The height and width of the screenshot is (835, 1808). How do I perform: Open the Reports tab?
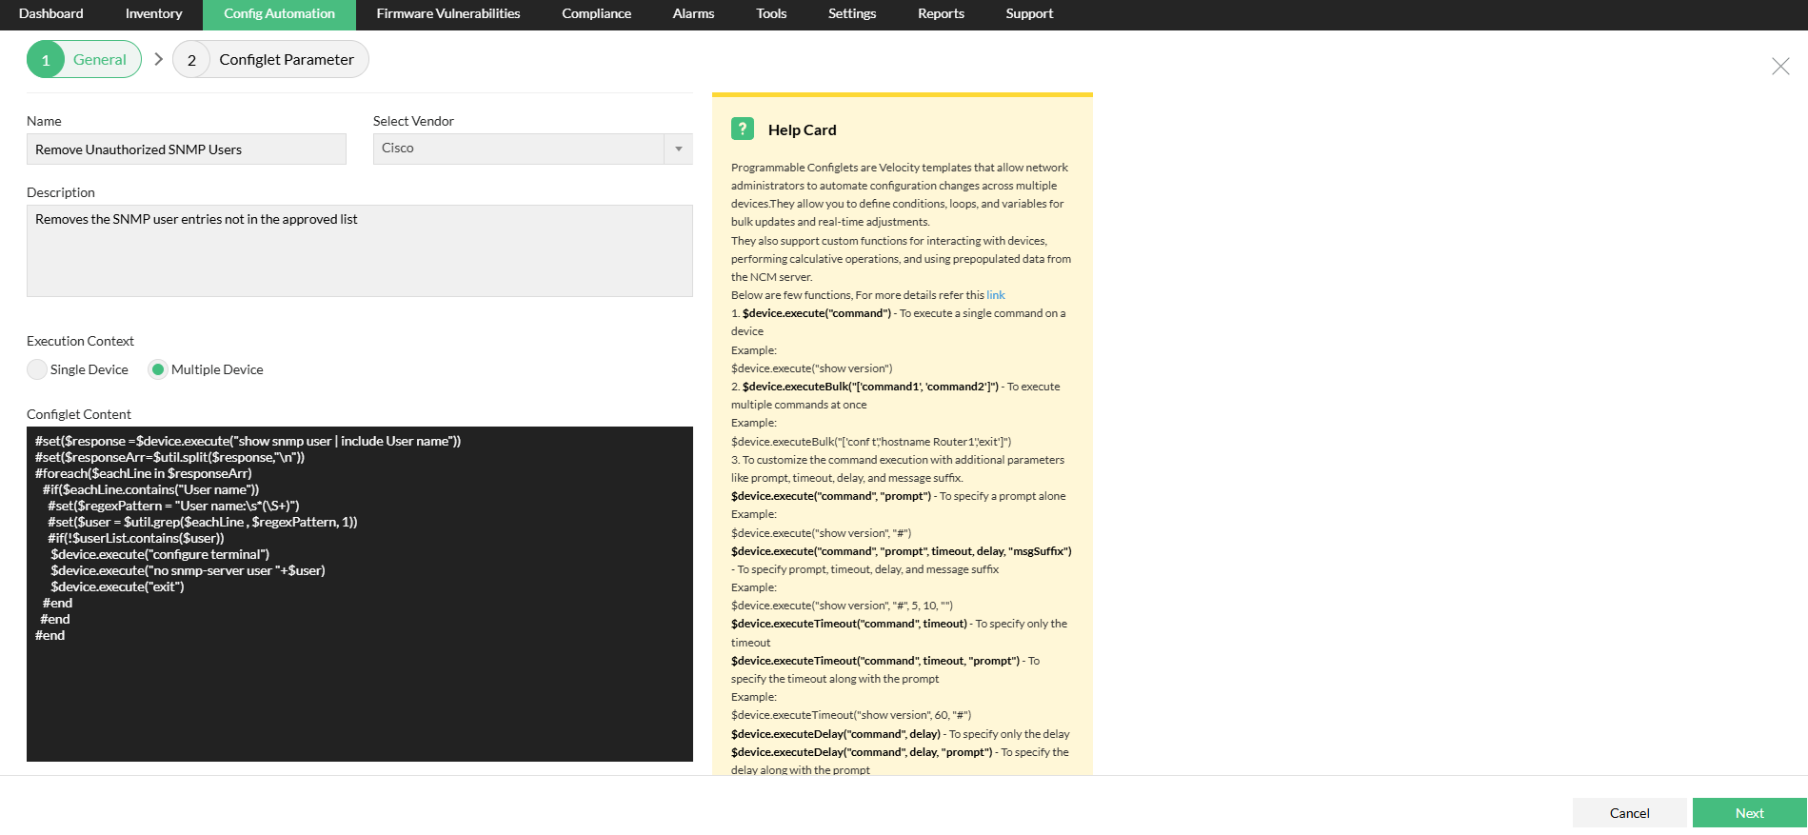pos(941,14)
